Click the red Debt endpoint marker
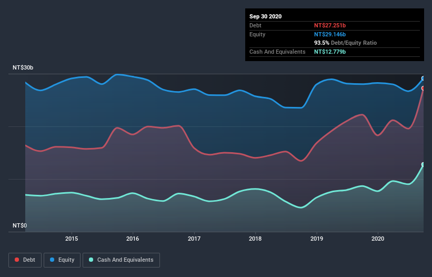Screen dimensions: 432x277 pyautogui.click(x=423, y=88)
